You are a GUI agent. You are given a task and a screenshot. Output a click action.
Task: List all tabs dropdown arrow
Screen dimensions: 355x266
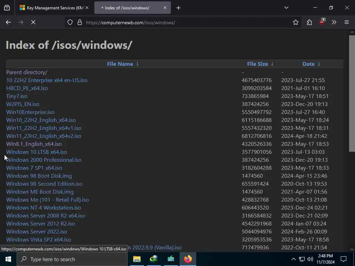286,8
